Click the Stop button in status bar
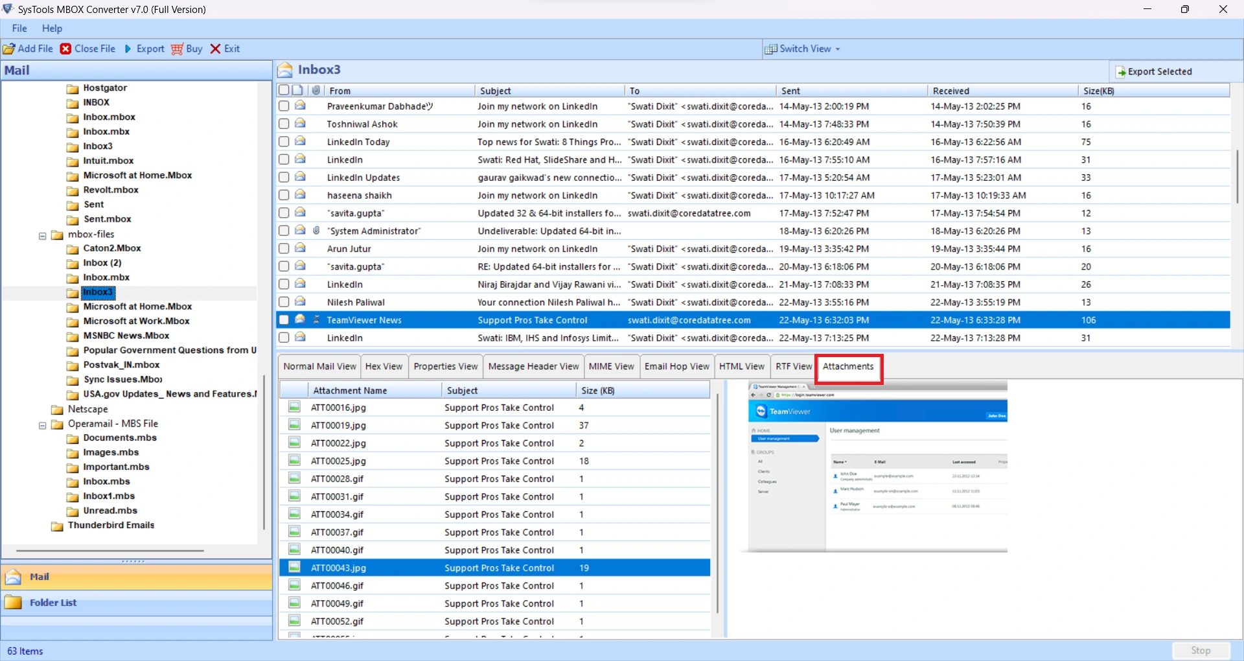The width and height of the screenshot is (1244, 661). [1201, 651]
